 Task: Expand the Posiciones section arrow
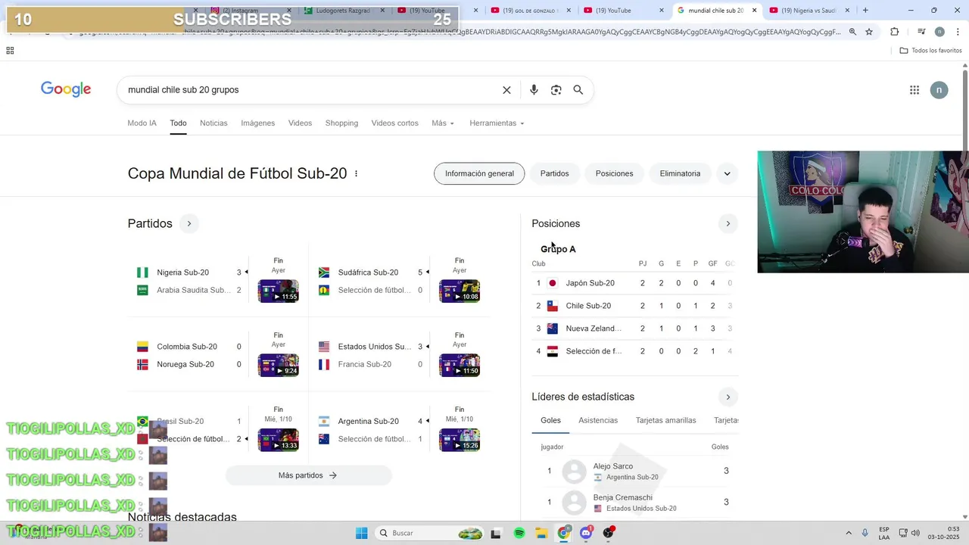point(728,223)
